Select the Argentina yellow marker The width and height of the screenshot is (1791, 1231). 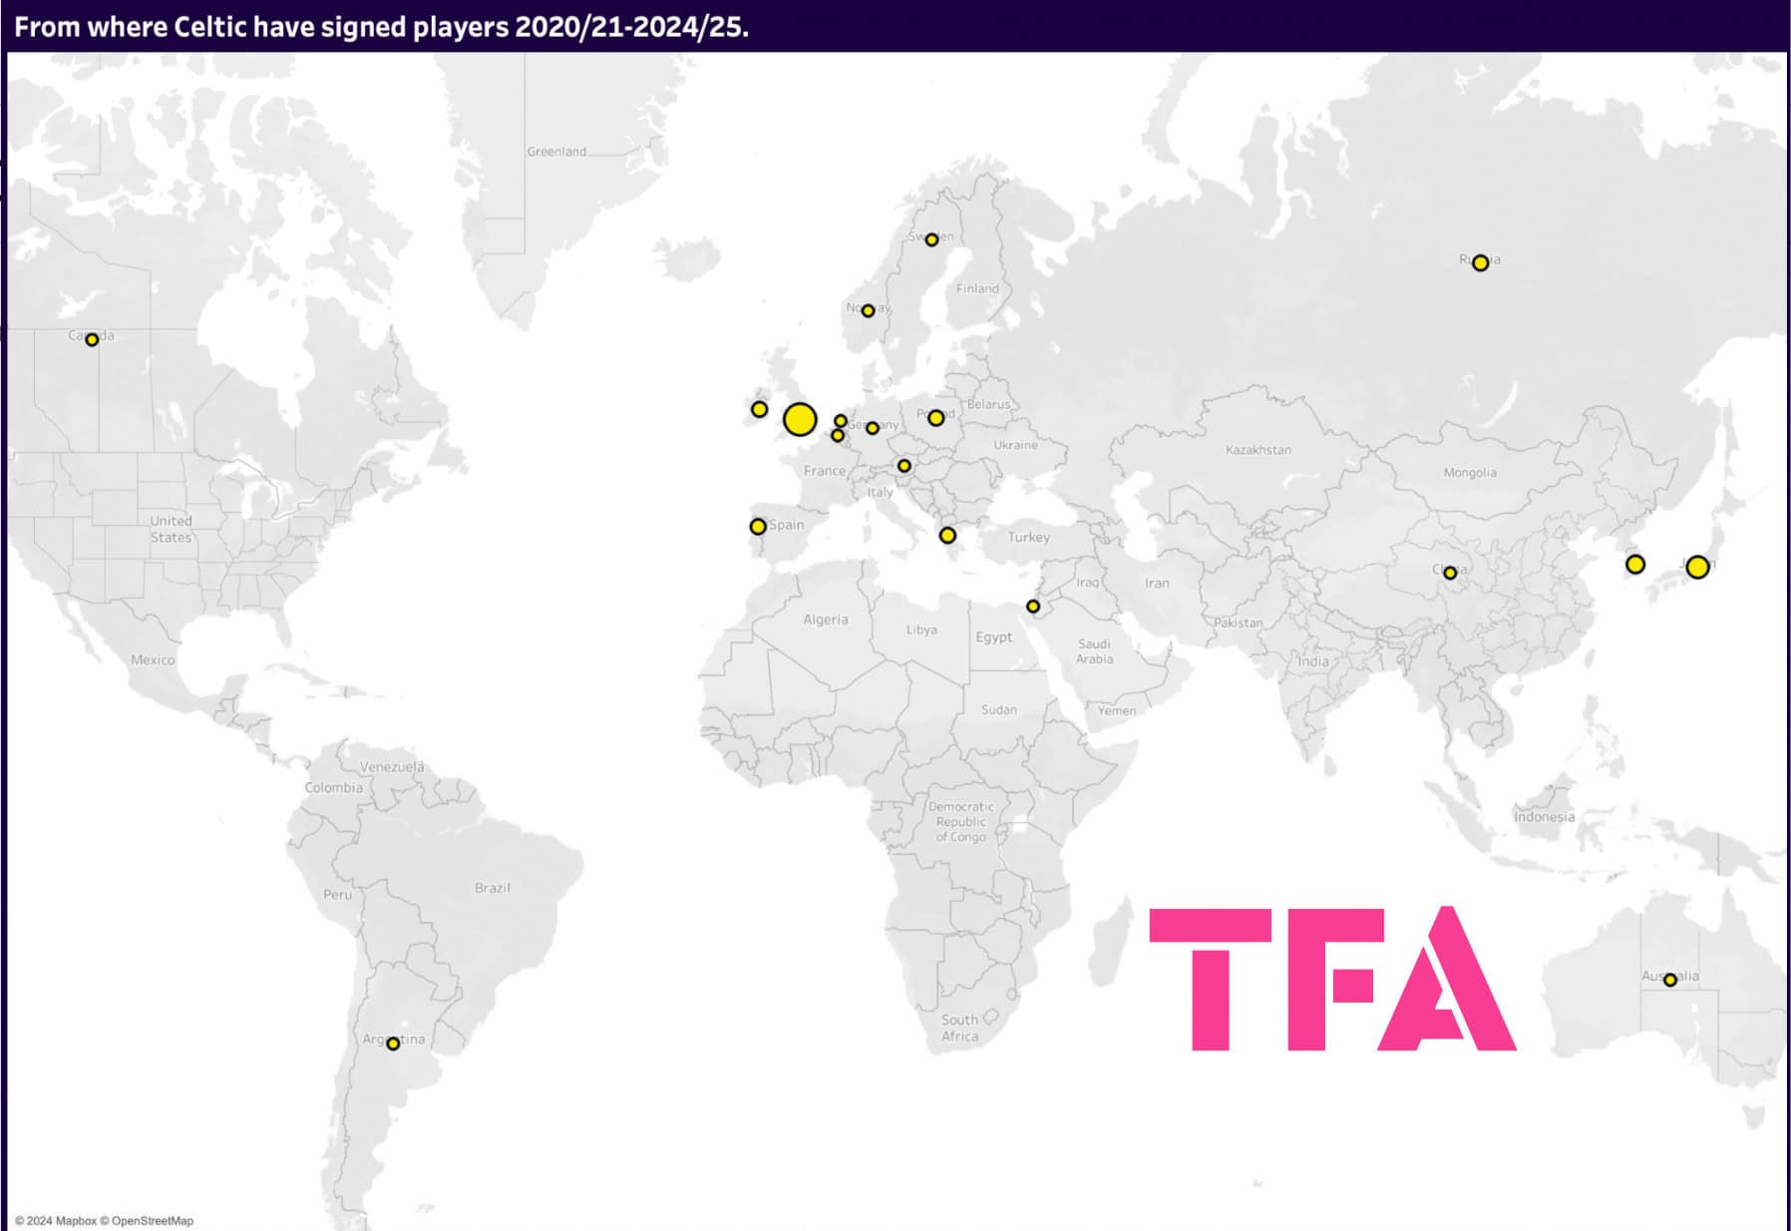(393, 1043)
